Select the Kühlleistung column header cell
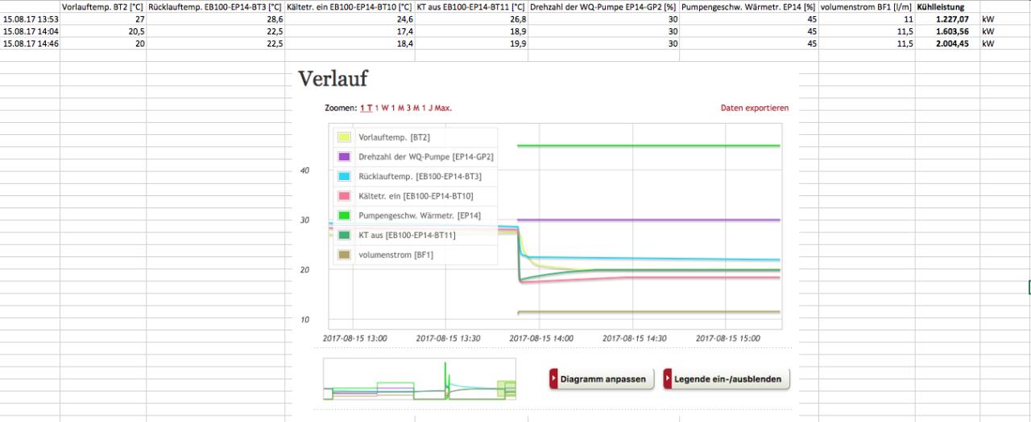 tap(946, 7)
